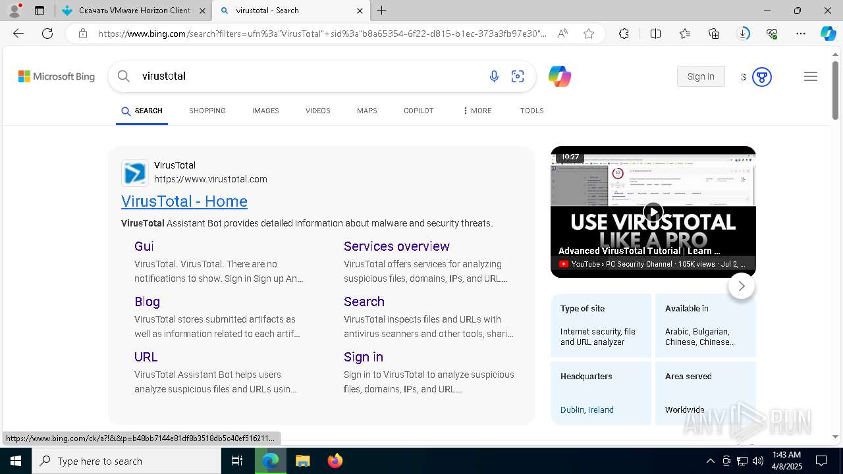Go back with the browser back arrow
843x474 pixels.
(x=18, y=34)
